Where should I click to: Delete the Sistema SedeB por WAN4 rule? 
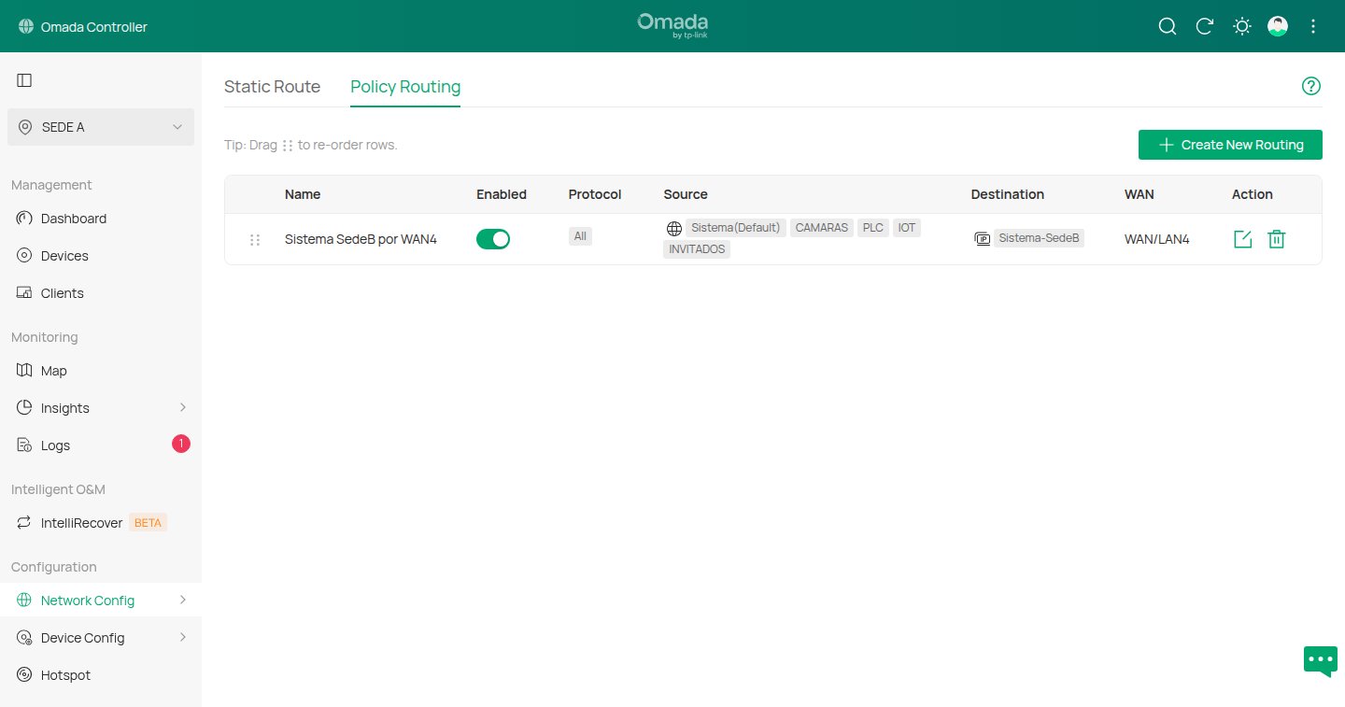tap(1277, 239)
